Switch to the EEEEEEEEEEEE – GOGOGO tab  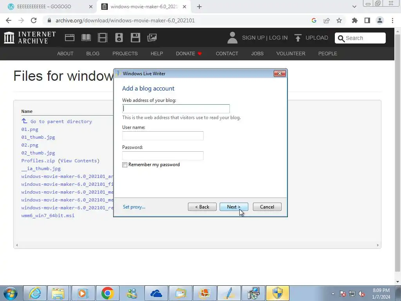click(x=44, y=7)
